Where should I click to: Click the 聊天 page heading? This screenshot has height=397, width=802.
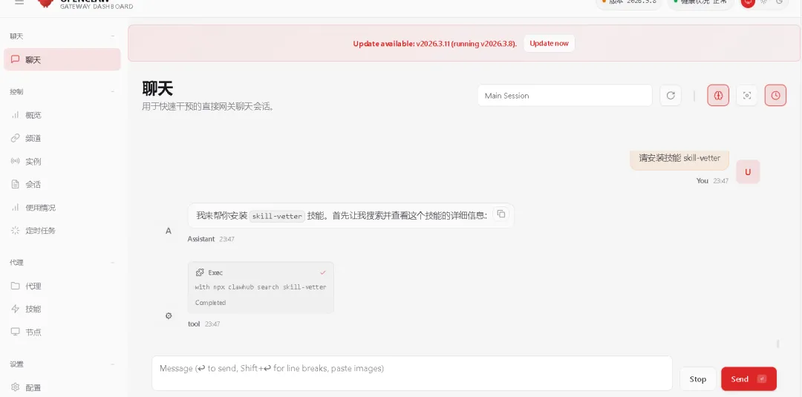[157, 89]
